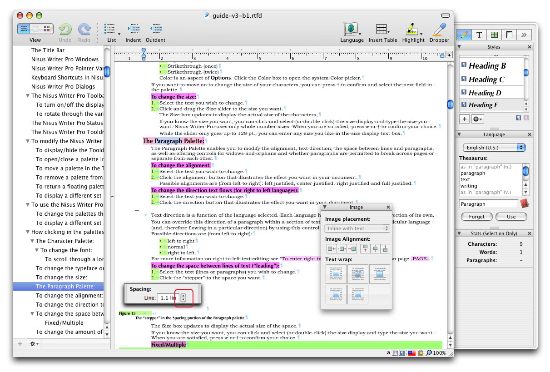Switch to Draft view in View control
The height and width of the screenshot is (372, 550).
[x=24, y=29]
